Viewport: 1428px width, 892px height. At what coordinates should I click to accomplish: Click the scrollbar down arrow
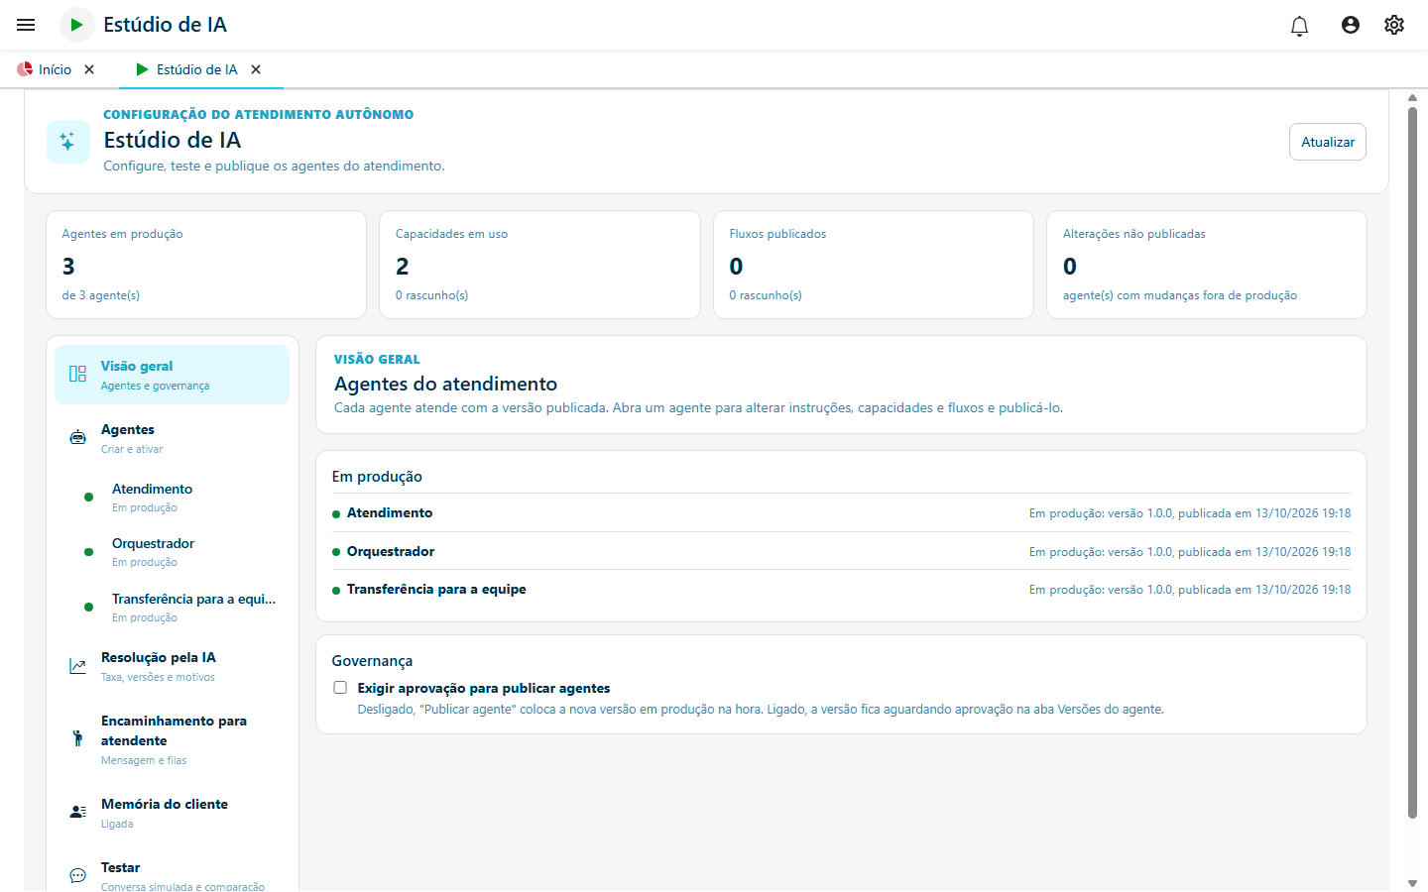(x=1412, y=883)
